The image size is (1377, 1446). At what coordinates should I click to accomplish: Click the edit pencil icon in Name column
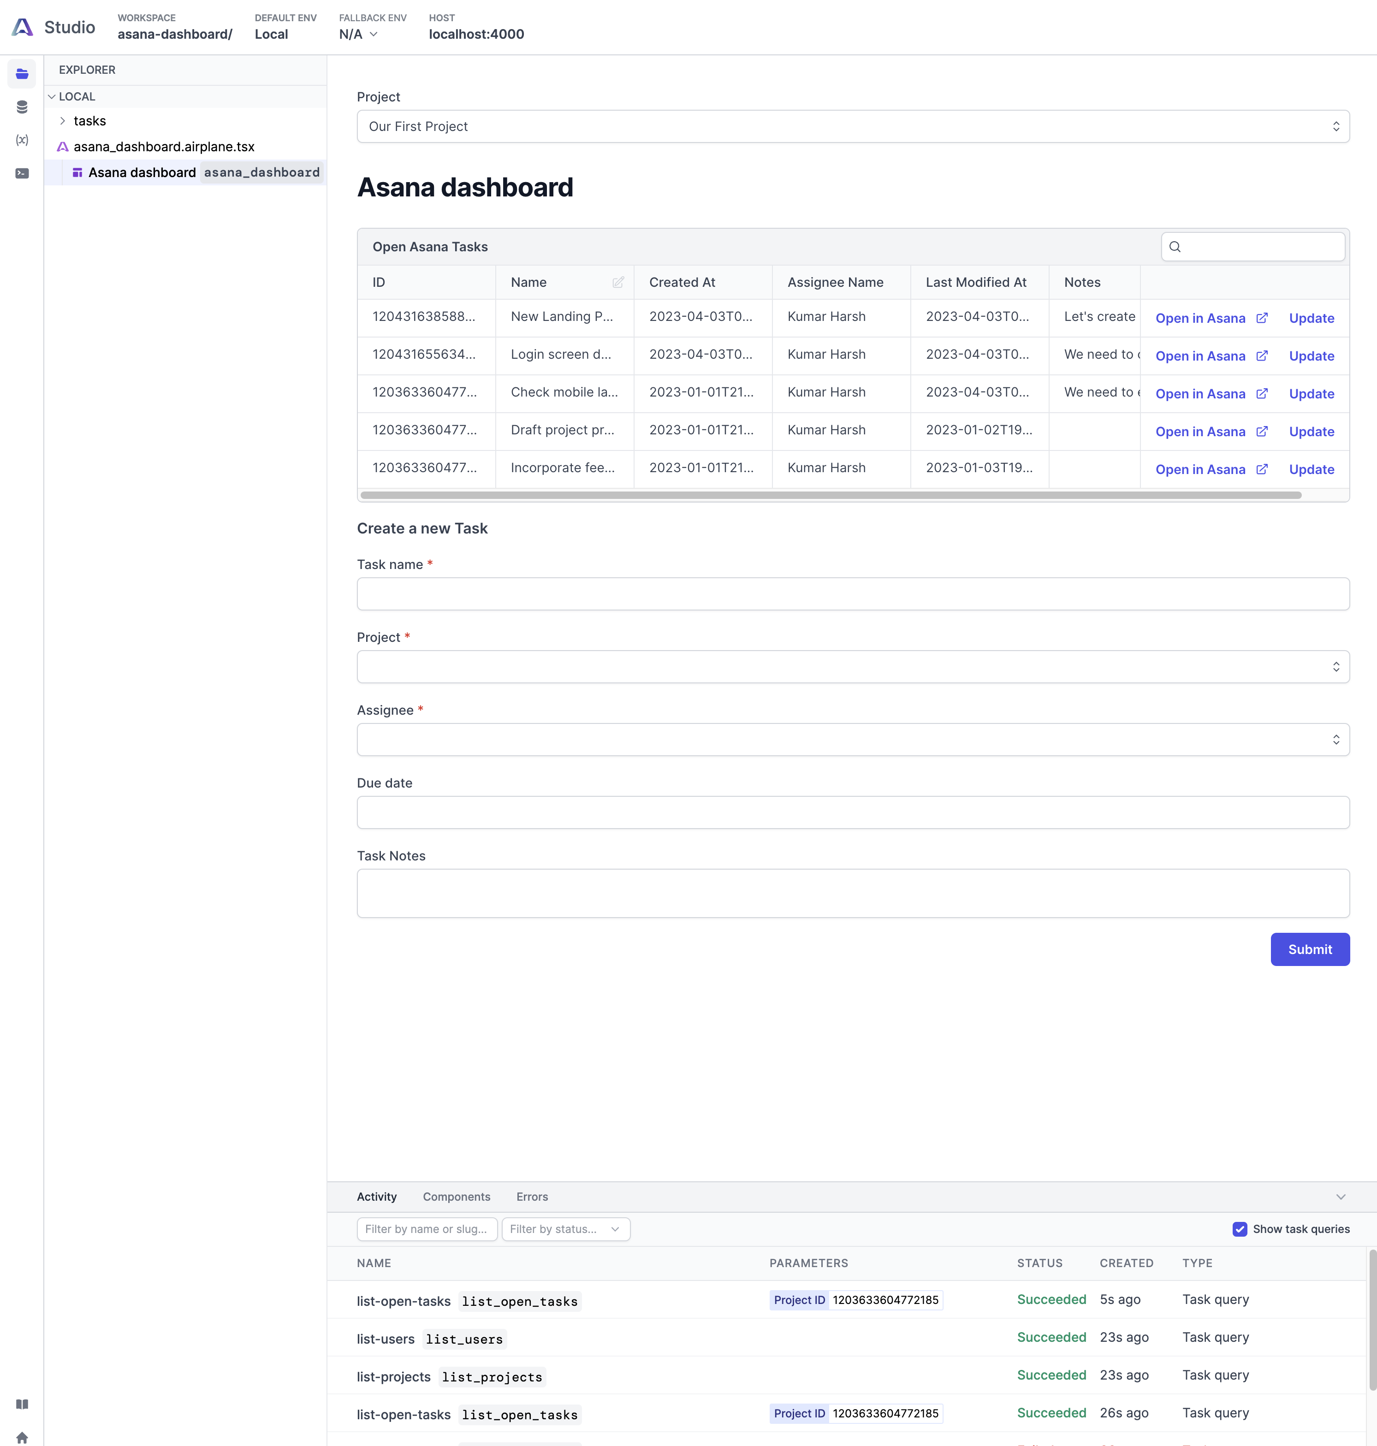pyautogui.click(x=618, y=282)
